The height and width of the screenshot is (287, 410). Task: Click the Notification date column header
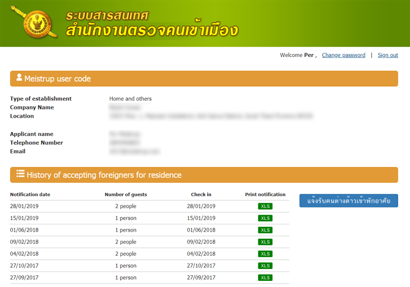[x=30, y=194]
